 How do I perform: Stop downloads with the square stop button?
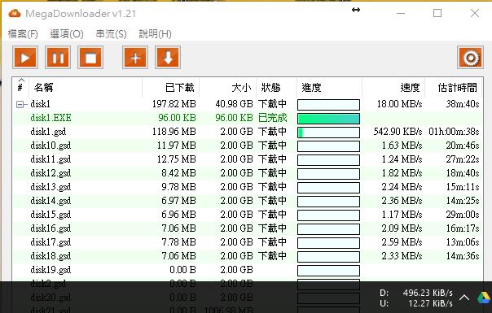tap(90, 58)
